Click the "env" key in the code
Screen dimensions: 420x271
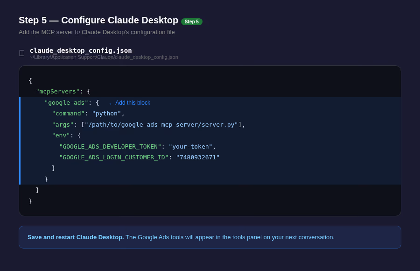(61, 135)
